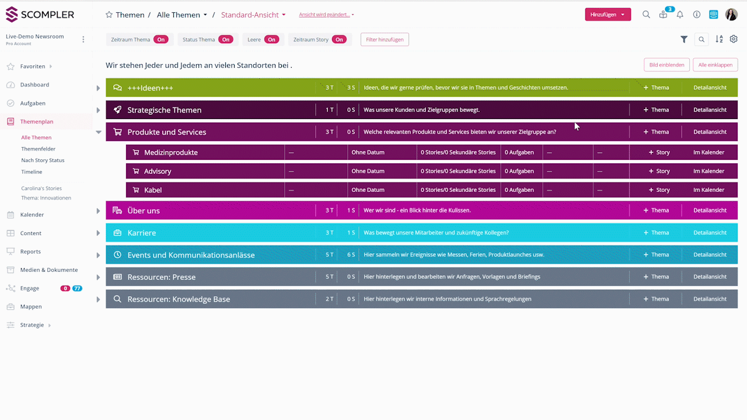Screen dimensions: 747x420
Task: Open the info help icon
Action: [x=697, y=15]
